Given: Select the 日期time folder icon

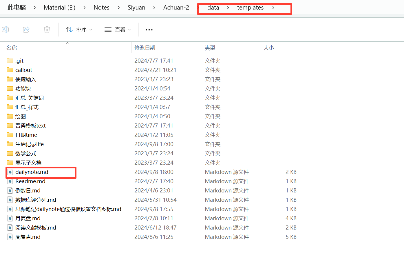Looking at the screenshot, I should [10, 135].
